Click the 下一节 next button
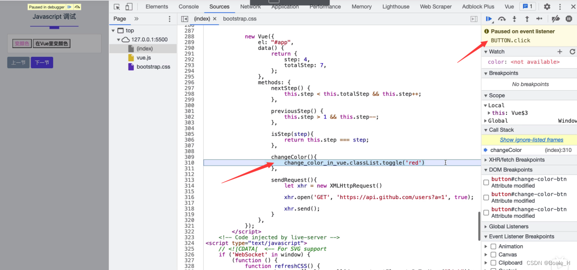 (x=42, y=63)
